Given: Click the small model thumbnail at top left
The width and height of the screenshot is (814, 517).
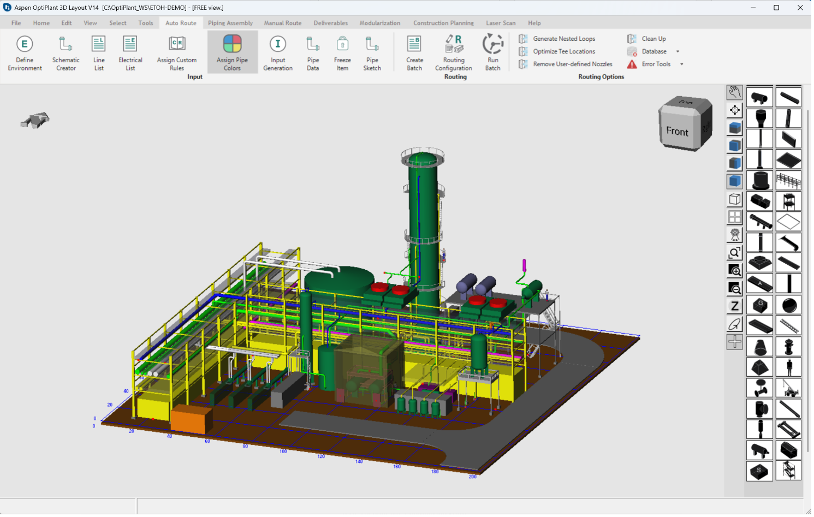Looking at the screenshot, I should (x=35, y=120).
